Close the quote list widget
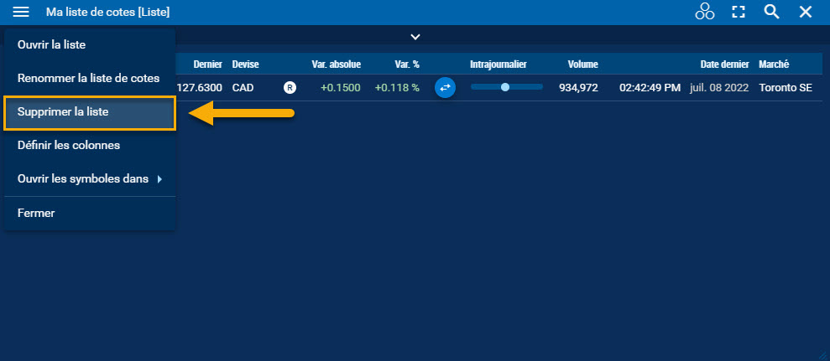Image resolution: width=830 pixels, height=361 pixels. [806, 12]
